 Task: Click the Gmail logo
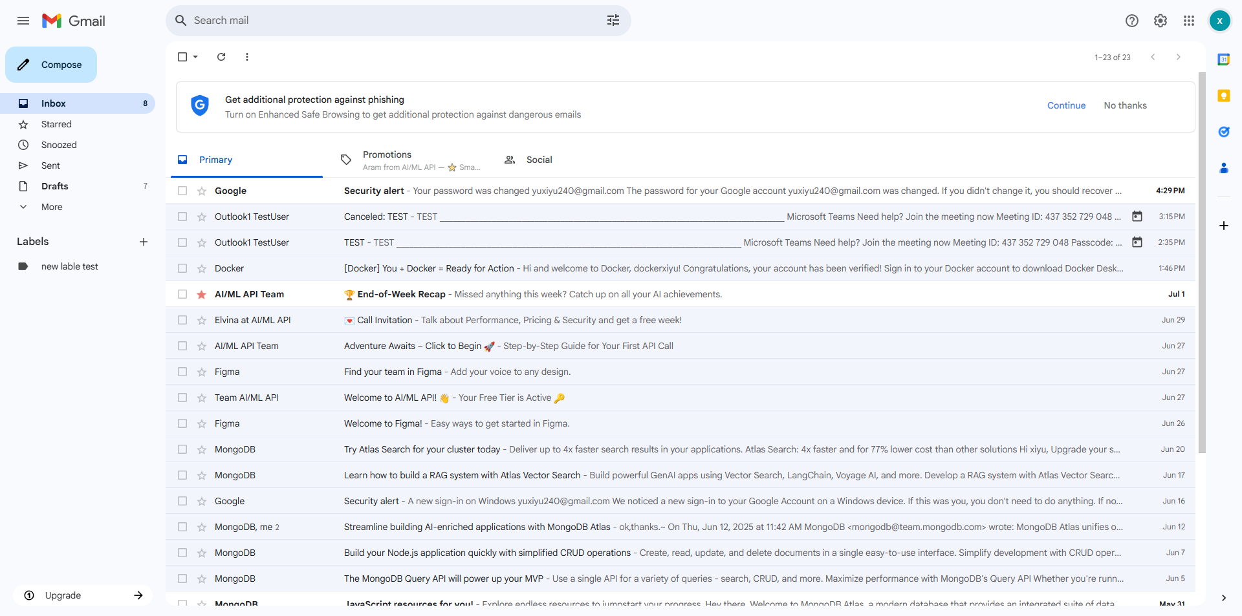[74, 21]
